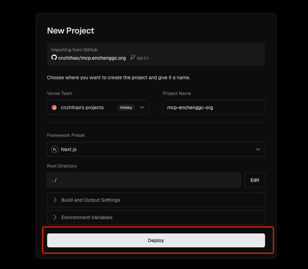Expand Build and Output Settings chevron

pos(55,200)
